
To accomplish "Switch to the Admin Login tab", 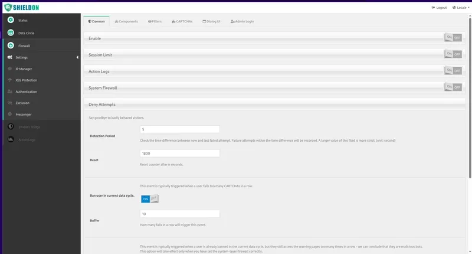I will [242, 21].
